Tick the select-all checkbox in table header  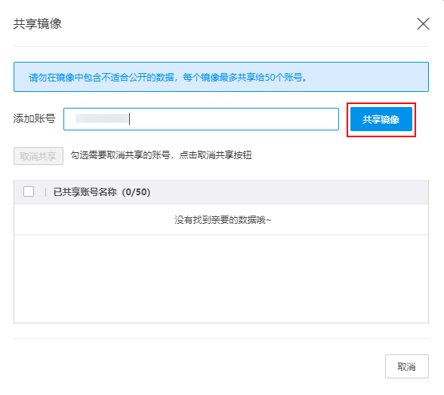[29, 191]
